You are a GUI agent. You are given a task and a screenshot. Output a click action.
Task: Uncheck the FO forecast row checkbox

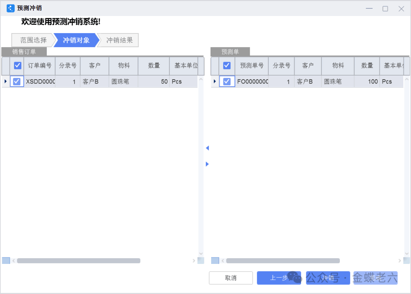click(227, 81)
